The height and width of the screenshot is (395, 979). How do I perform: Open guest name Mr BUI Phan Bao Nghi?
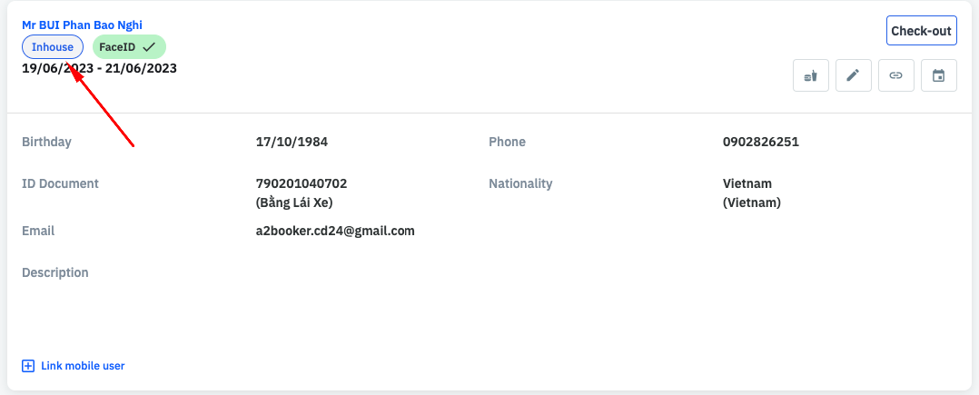(x=82, y=25)
